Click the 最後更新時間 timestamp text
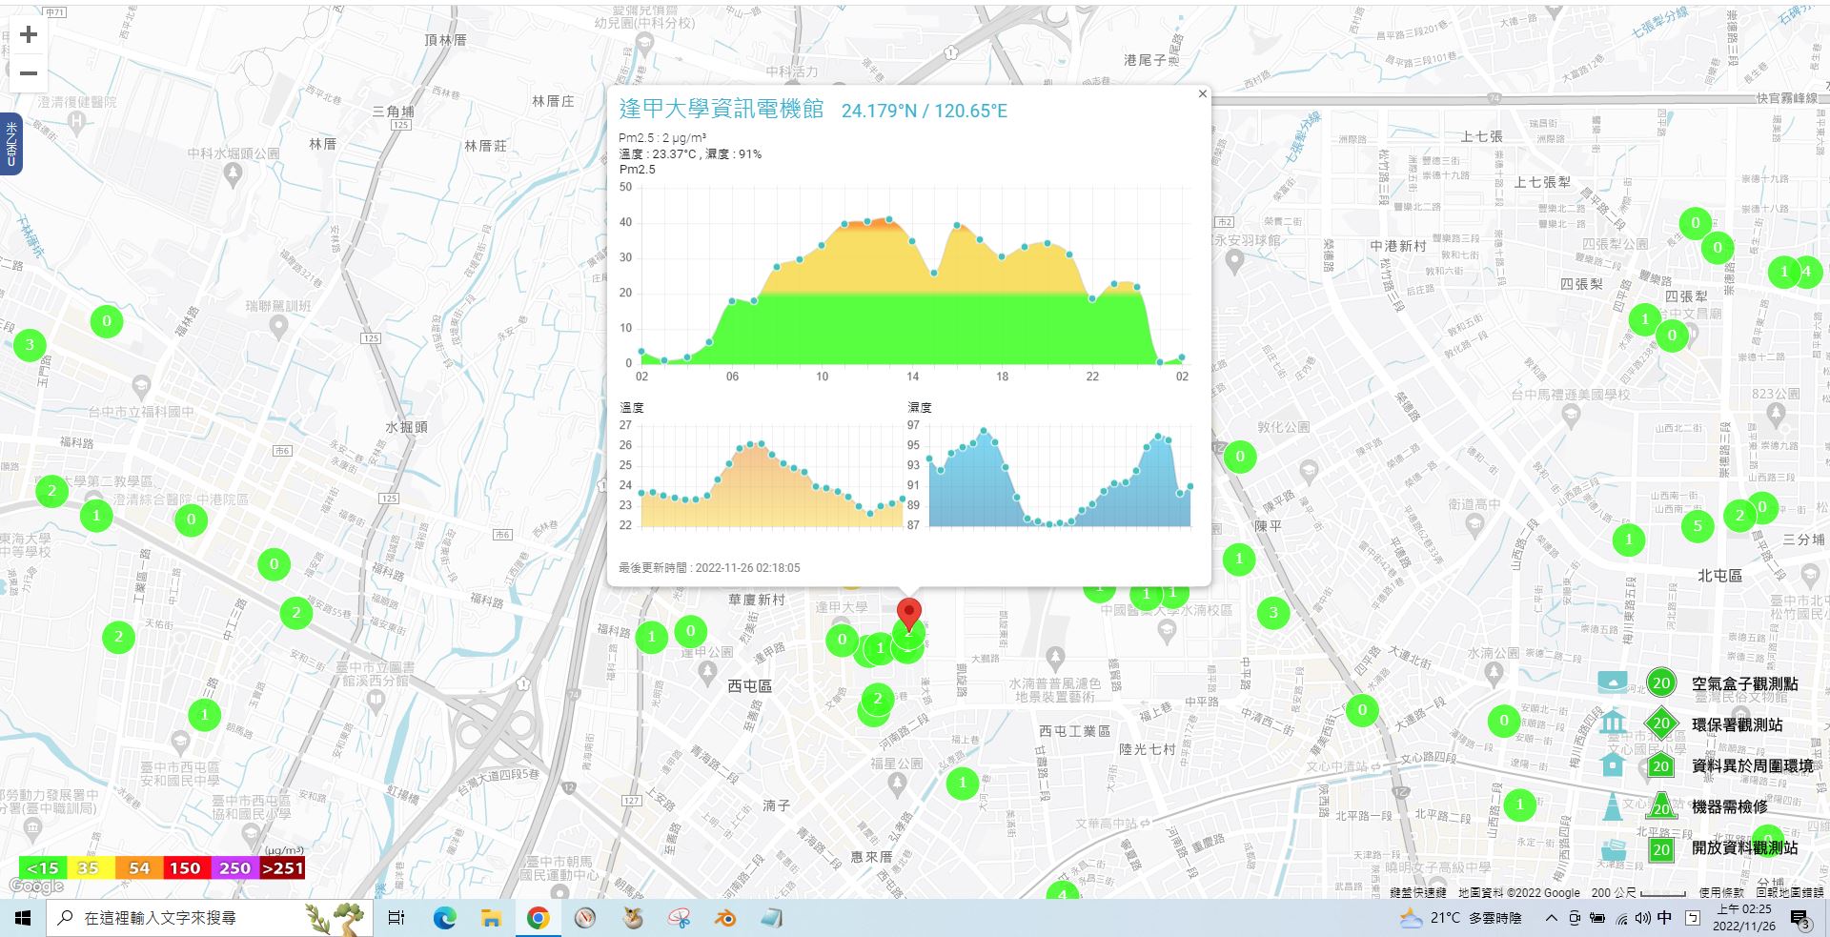This screenshot has width=1830, height=937. click(709, 567)
